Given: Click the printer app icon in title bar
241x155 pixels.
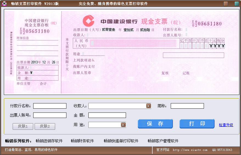Looking at the screenshot, I should point(4,3).
